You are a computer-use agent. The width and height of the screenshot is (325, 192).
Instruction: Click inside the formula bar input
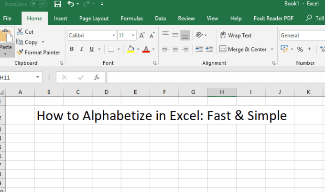click(x=215, y=77)
